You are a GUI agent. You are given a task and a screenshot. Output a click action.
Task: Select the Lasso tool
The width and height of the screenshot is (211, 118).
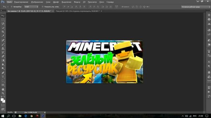(3, 24)
